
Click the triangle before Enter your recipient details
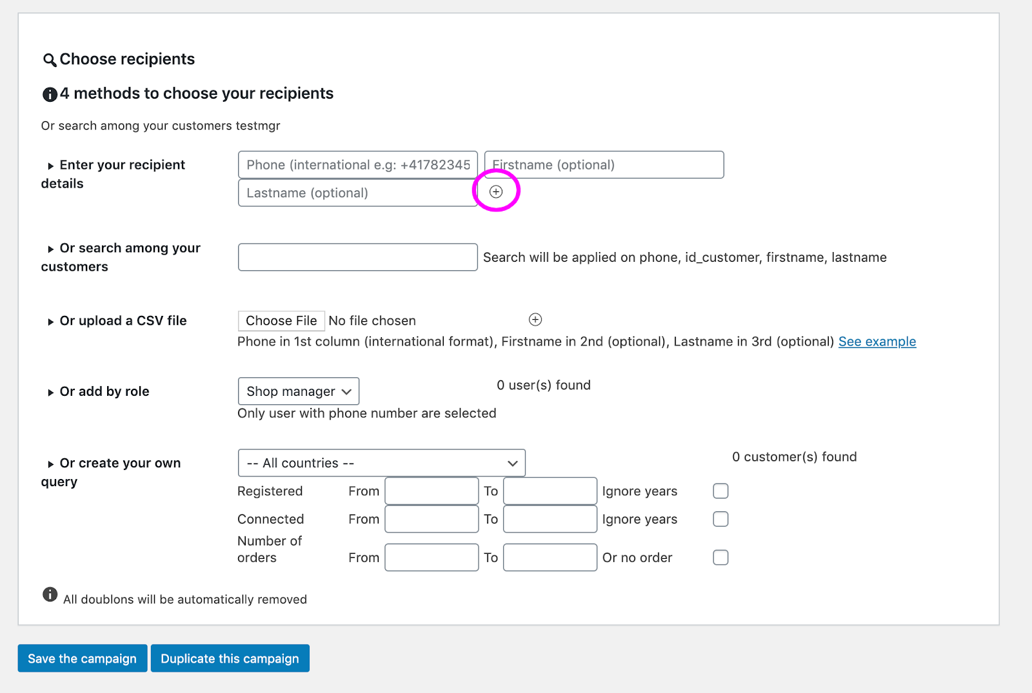pos(50,166)
